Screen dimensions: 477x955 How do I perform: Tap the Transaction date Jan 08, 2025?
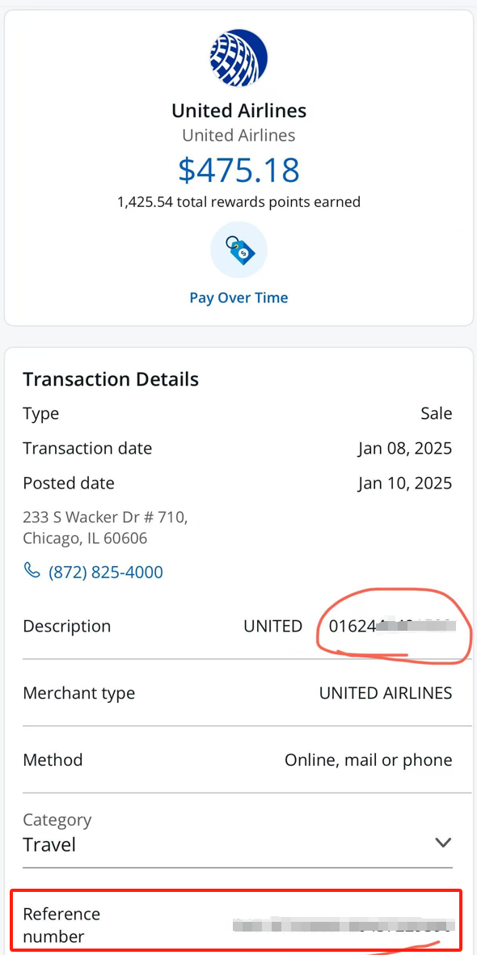(405, 449)
